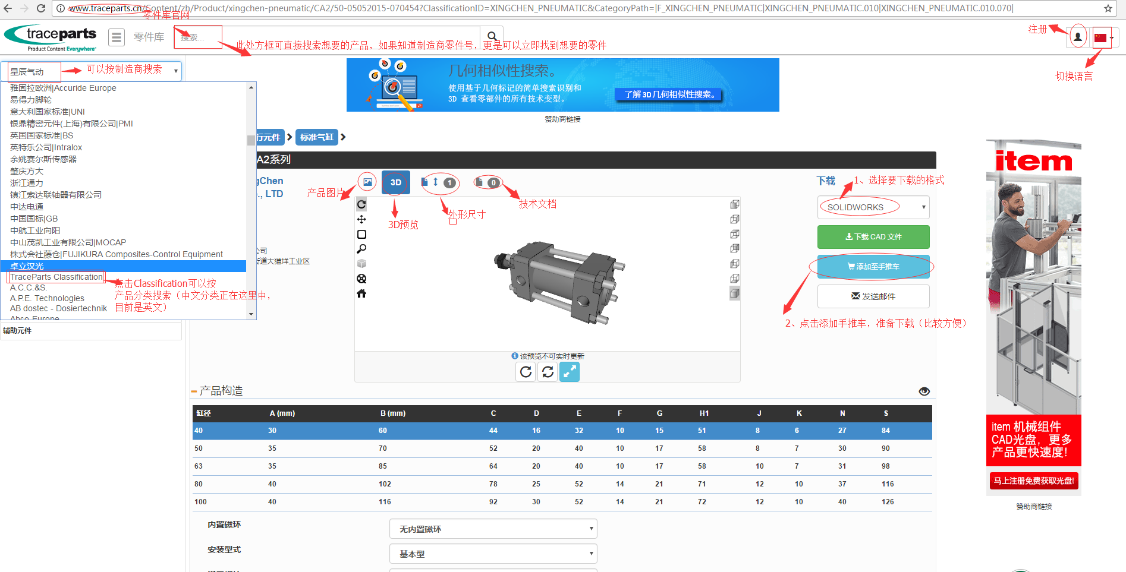Open the 内置磁环 dropdown
1126x572 pixels.
pos(493,529)
